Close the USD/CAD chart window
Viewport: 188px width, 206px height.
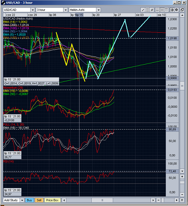click(x=184, y=3)
